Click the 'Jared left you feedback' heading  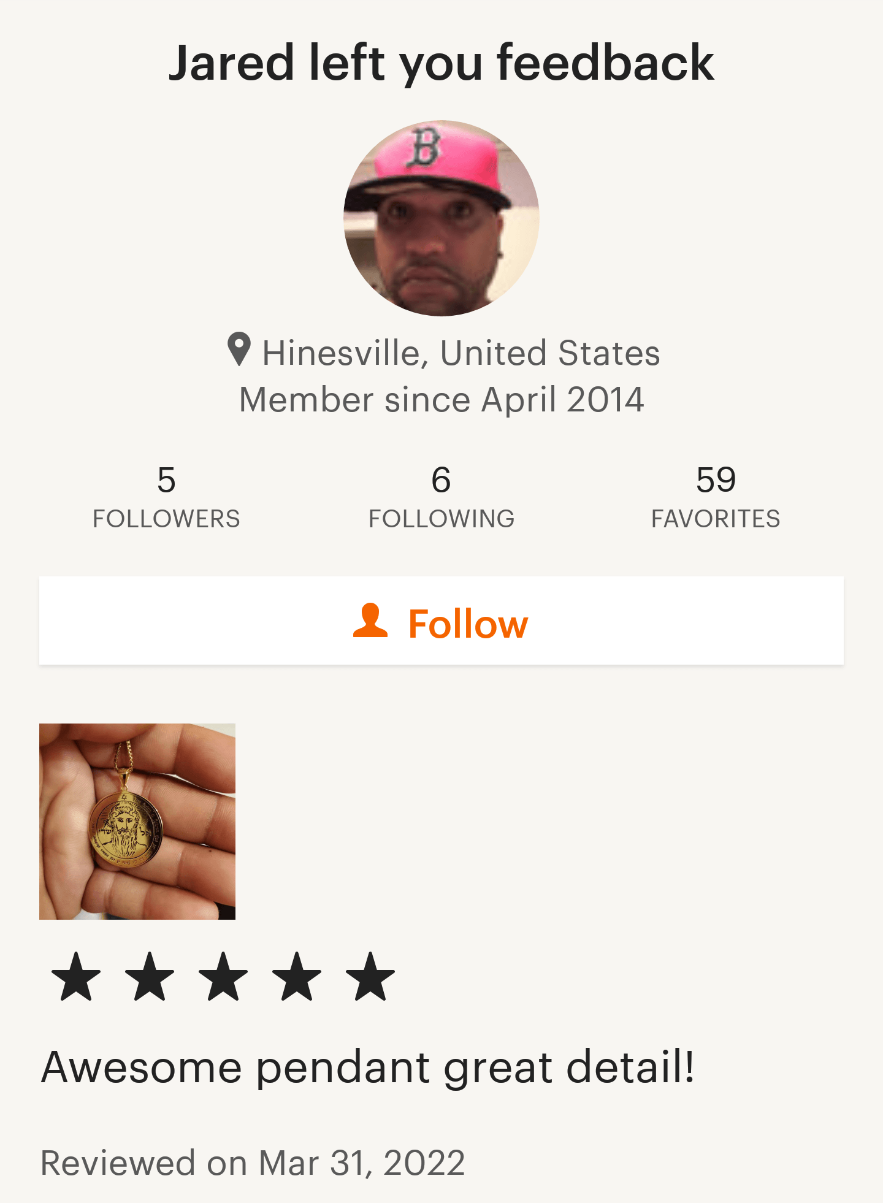(442, 63)
